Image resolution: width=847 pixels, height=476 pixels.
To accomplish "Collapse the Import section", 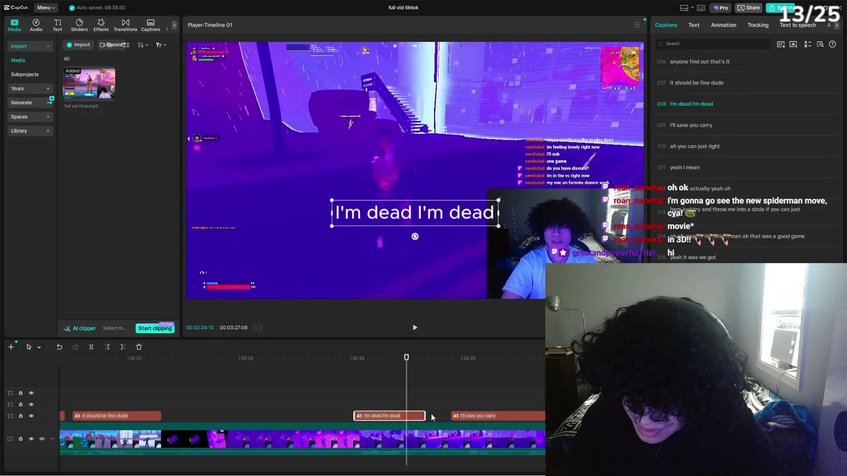I will (x=30, y=46).
